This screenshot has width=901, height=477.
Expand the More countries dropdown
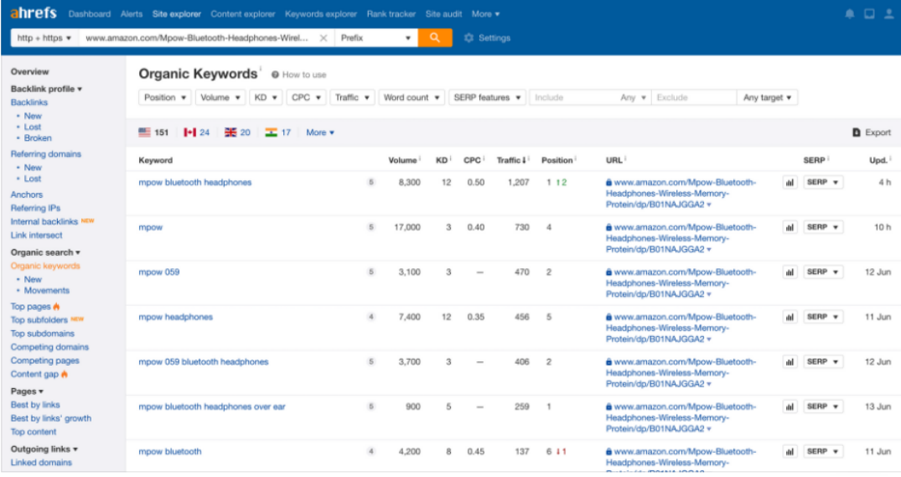[320, 132]
